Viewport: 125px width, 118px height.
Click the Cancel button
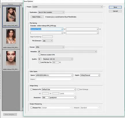(115, 11)
